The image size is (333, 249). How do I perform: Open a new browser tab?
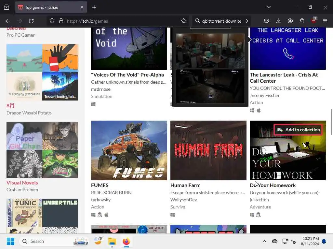pyautogui.click(x=94, y=7)
